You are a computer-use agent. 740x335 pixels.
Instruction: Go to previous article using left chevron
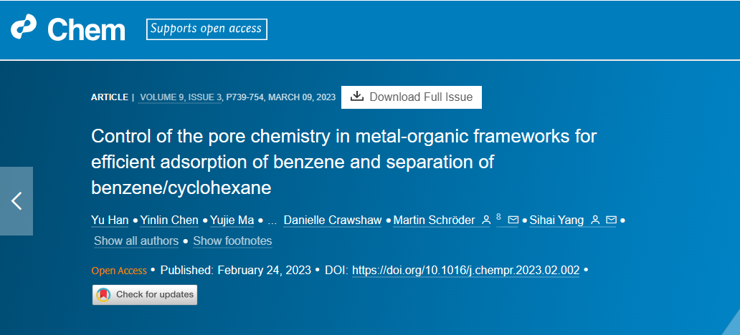point(16,200)
